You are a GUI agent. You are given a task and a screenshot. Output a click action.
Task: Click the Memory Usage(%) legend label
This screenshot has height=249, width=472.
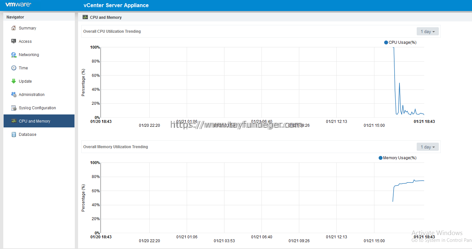400,158
